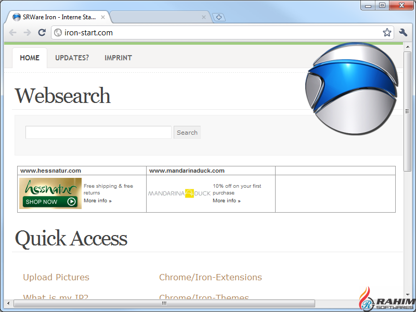Open a new tab with the plus button
This screenshot has width=416, height=312.
(219, 17)
